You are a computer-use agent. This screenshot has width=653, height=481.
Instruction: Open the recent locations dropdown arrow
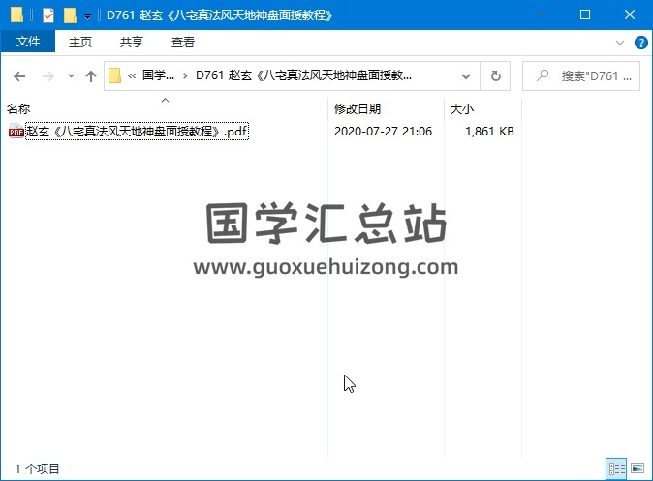point(72,76)
